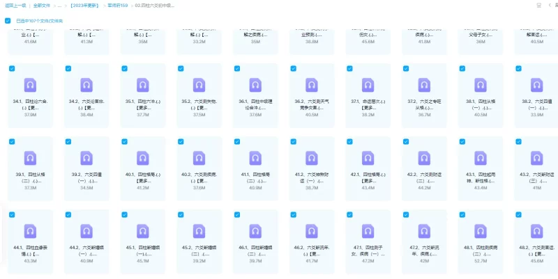Uncheck the checkbox for file 46.2
The width and height of the screenshot is (558, 279).
(293, 213)
